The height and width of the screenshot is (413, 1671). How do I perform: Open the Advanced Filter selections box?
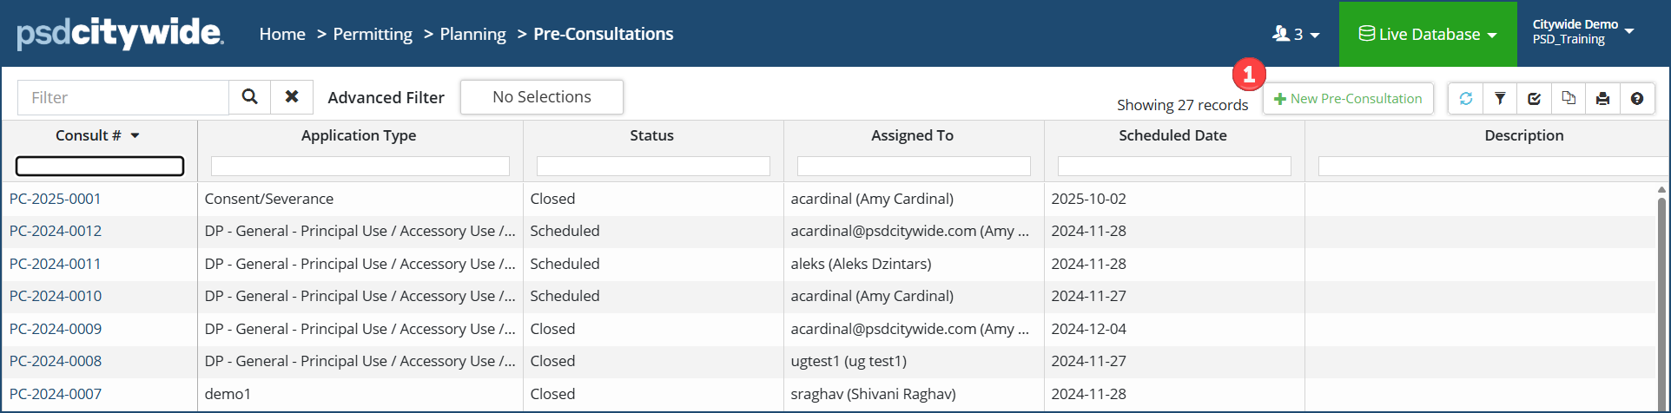[x=541, y=97]
